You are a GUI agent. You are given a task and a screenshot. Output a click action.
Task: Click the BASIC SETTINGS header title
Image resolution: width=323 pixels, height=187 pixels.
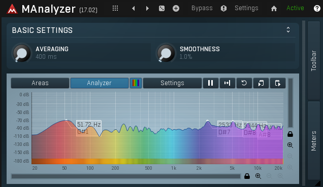(x=42, y=30)
